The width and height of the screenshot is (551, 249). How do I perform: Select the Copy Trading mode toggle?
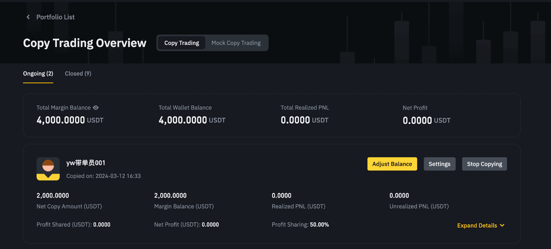click(181, 43)
